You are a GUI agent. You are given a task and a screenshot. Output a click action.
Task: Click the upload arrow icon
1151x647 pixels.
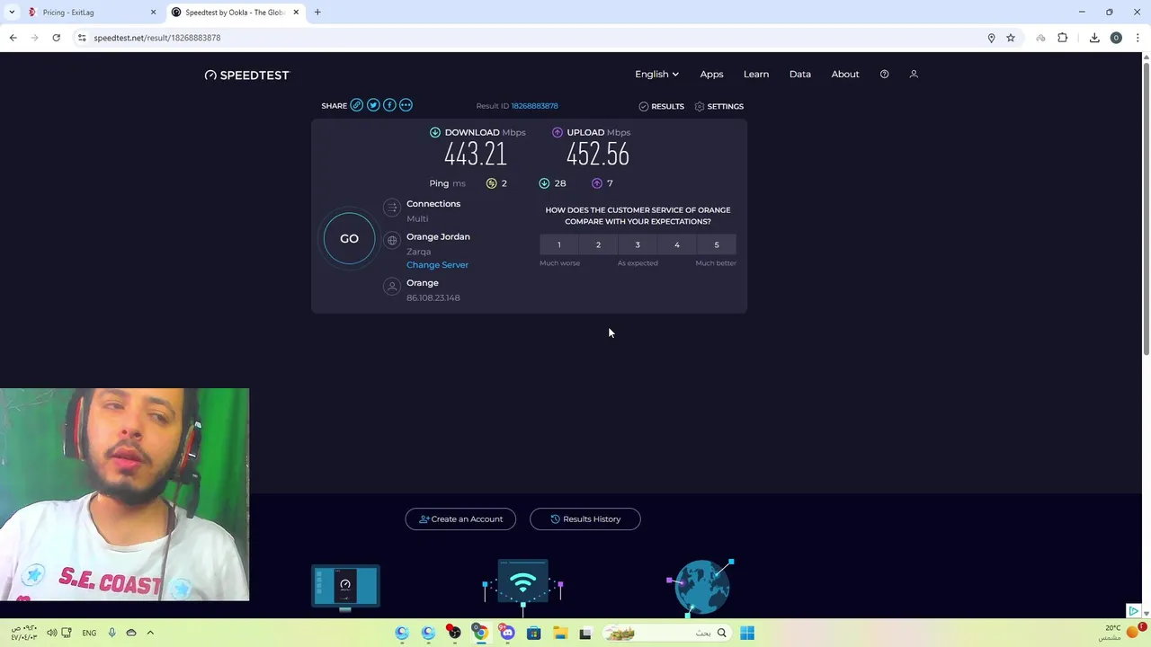click(558, 132)
